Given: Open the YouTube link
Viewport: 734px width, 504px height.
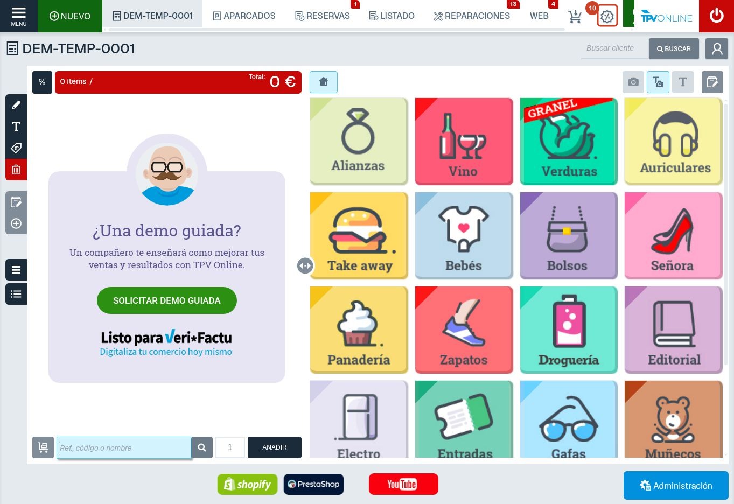Looking at the screenshot, I should coord(403,484).
